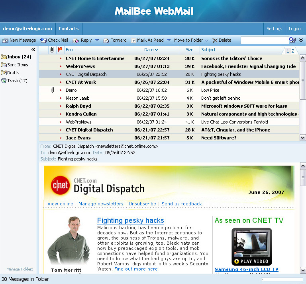Click Manage Folders link
Screen dimensions: 306x284
[x=20, y=269]
